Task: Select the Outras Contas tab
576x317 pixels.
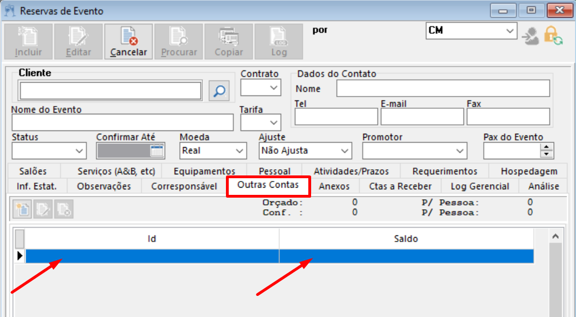Action: click(x=268, y=185)
